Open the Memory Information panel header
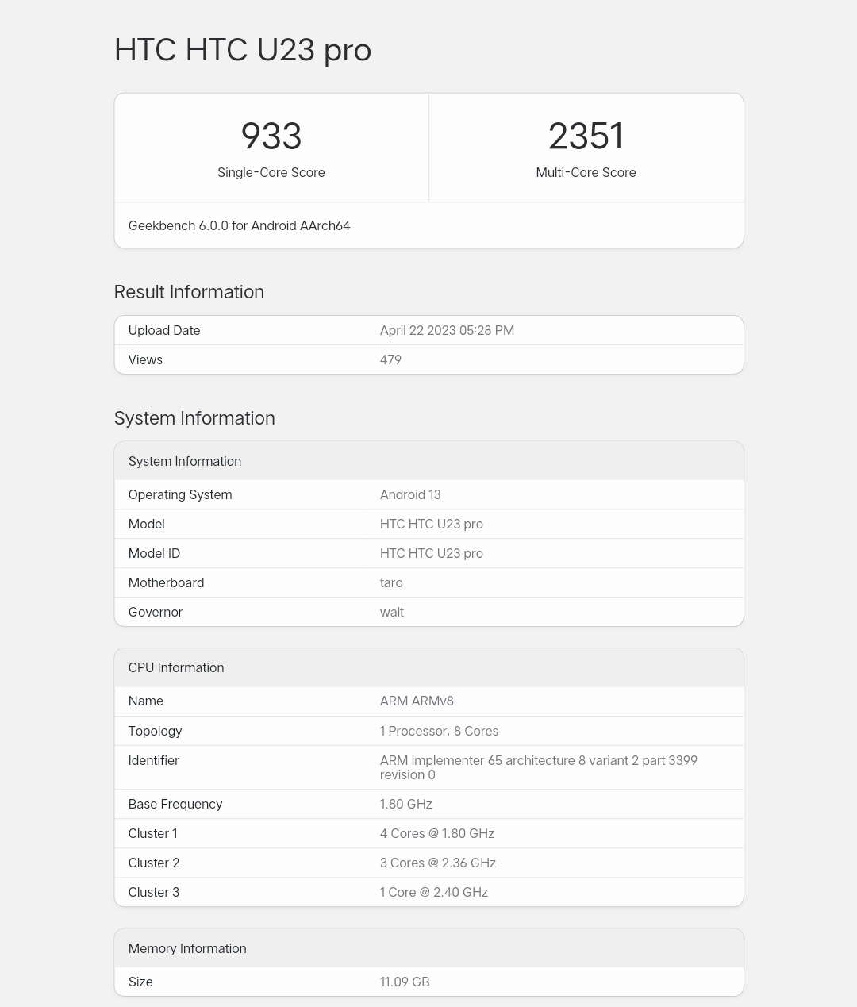This screenshot has width=857, height=1007. tap(187, 948)
